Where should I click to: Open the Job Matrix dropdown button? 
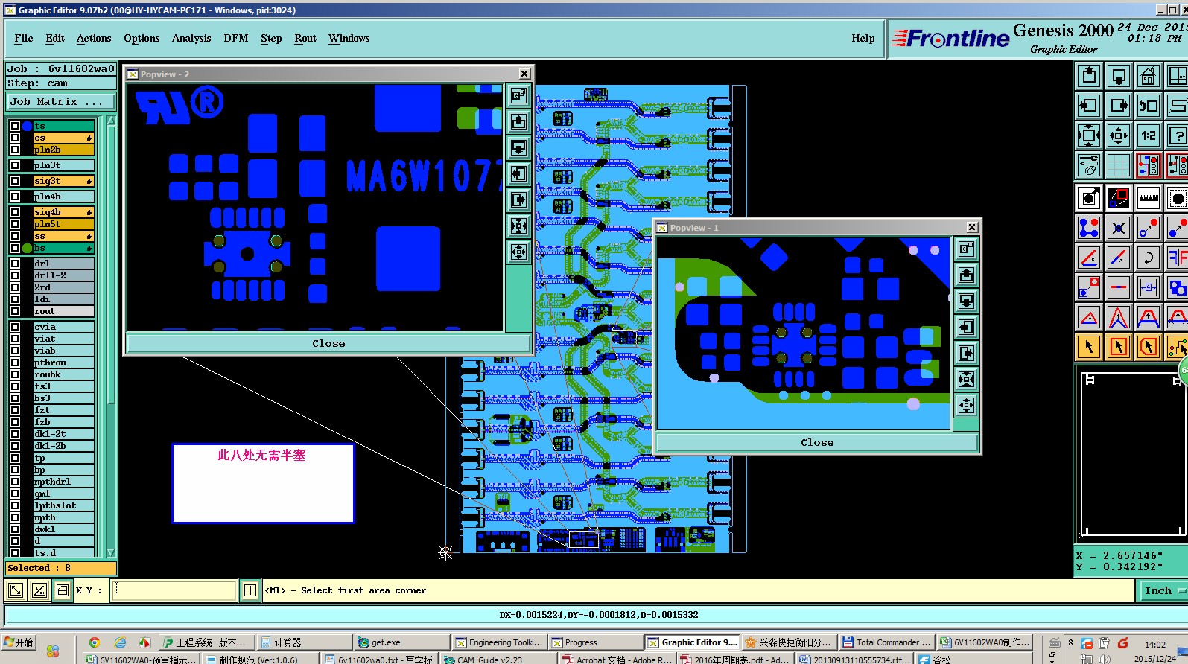[x=61, y=102]
